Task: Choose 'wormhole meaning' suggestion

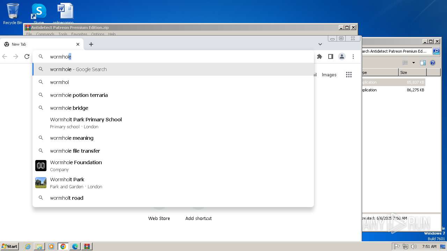Action: pyautogui.click(x=173, y=138)
